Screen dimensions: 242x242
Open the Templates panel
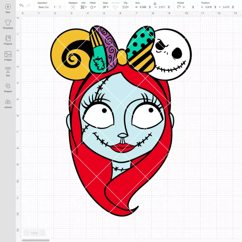click(8, 24)
